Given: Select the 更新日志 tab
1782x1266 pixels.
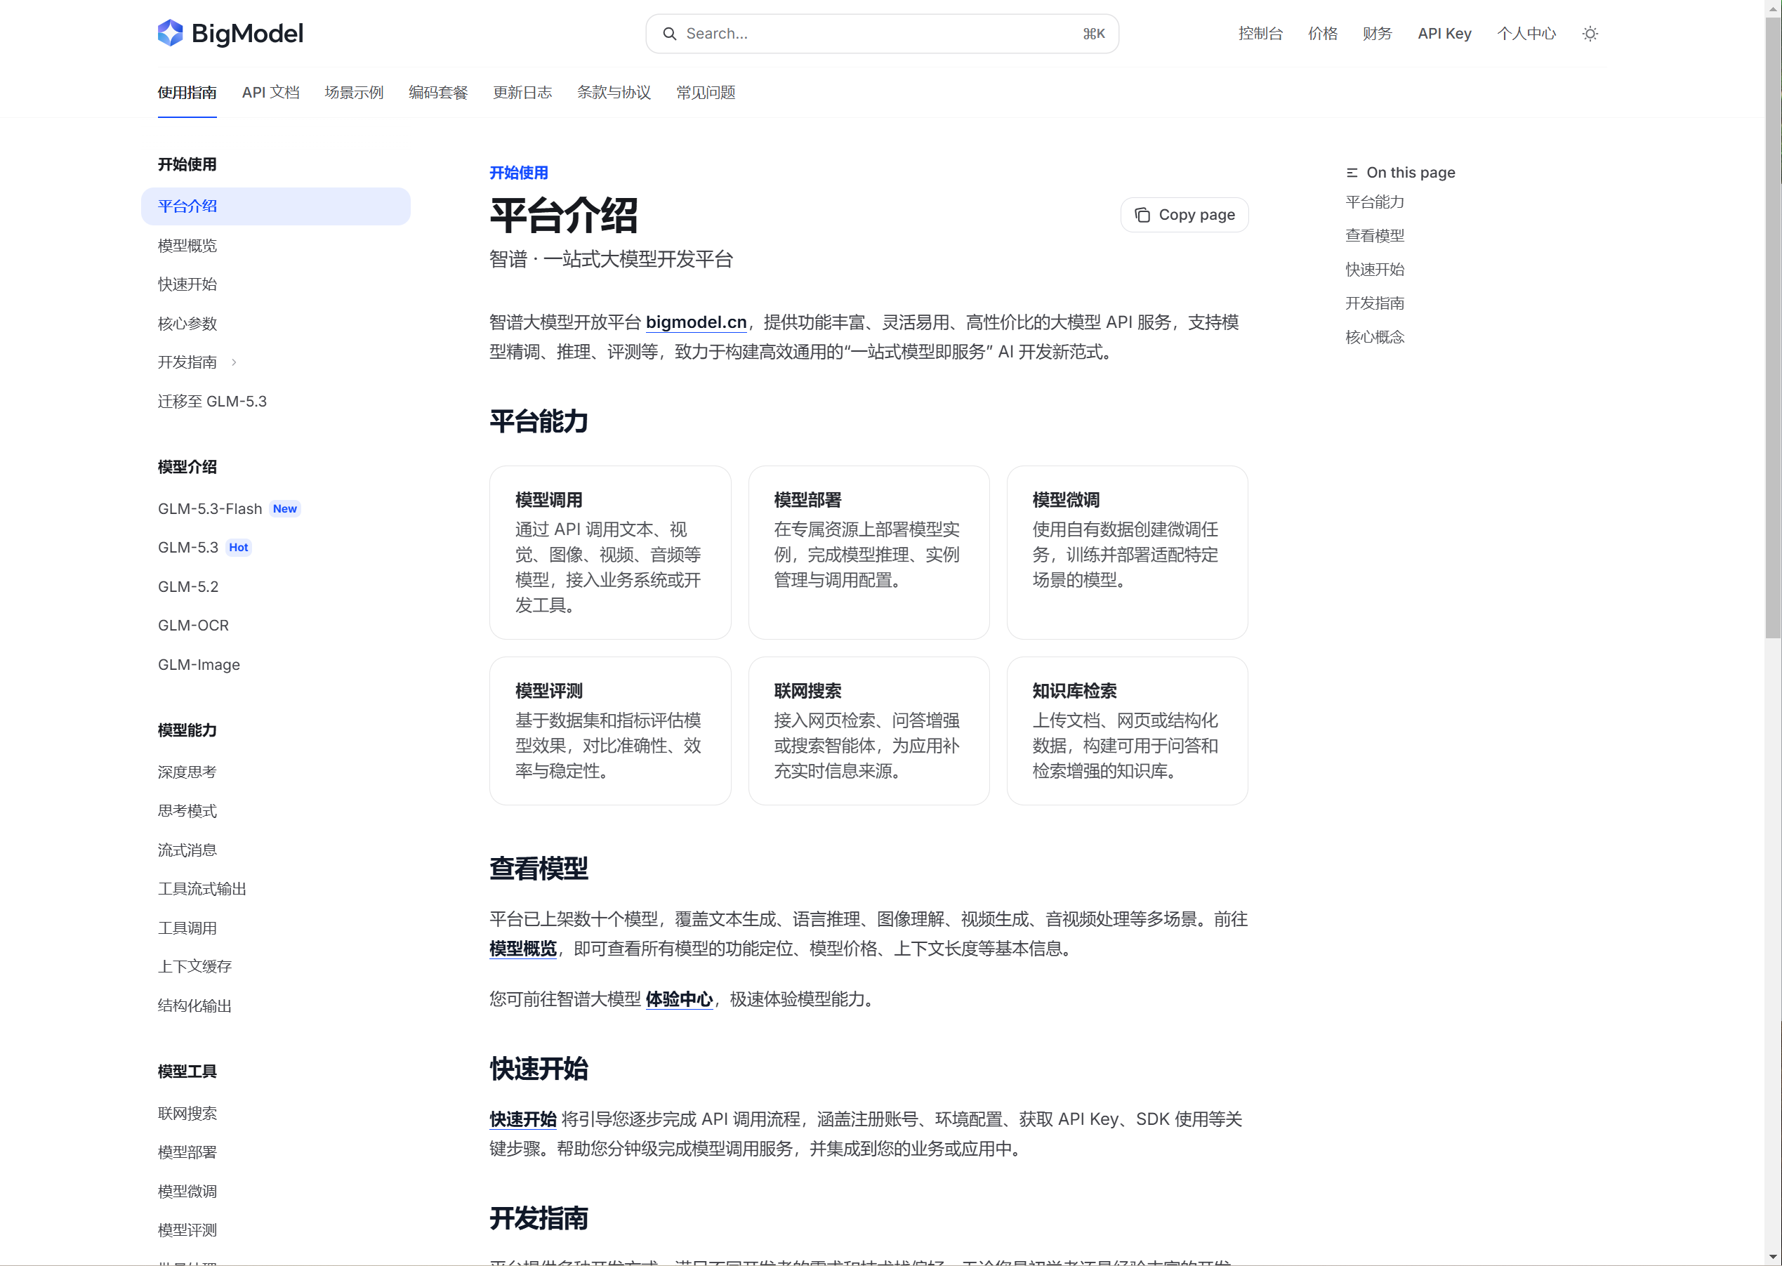Looking at the screenshot, I should click(x=522, y=93).
